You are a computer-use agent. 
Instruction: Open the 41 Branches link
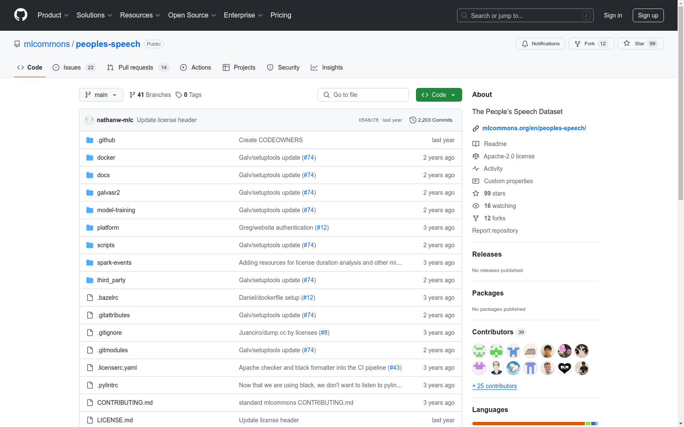150,95
